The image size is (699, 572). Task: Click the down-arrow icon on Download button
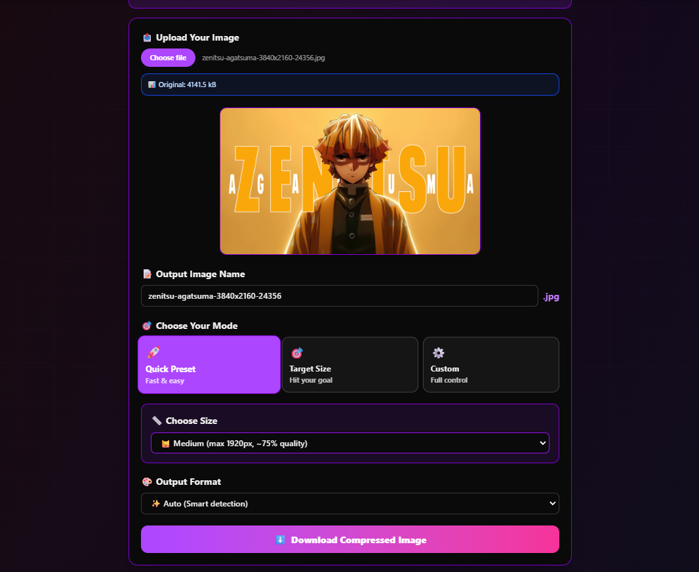[x=280, y=540]
